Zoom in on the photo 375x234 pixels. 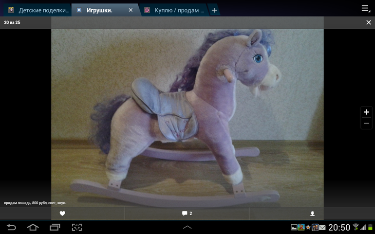(x=366, y=112)
